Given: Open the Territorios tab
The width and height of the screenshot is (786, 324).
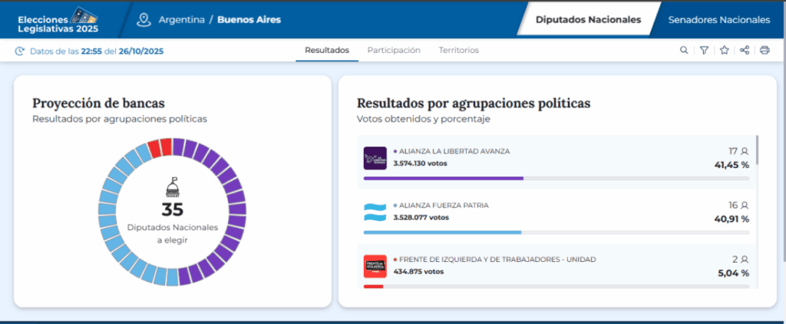Looking at the screenshot, I should click(x=458, y=51).
